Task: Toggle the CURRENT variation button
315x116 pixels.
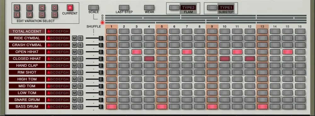Action: coord(70,8)
